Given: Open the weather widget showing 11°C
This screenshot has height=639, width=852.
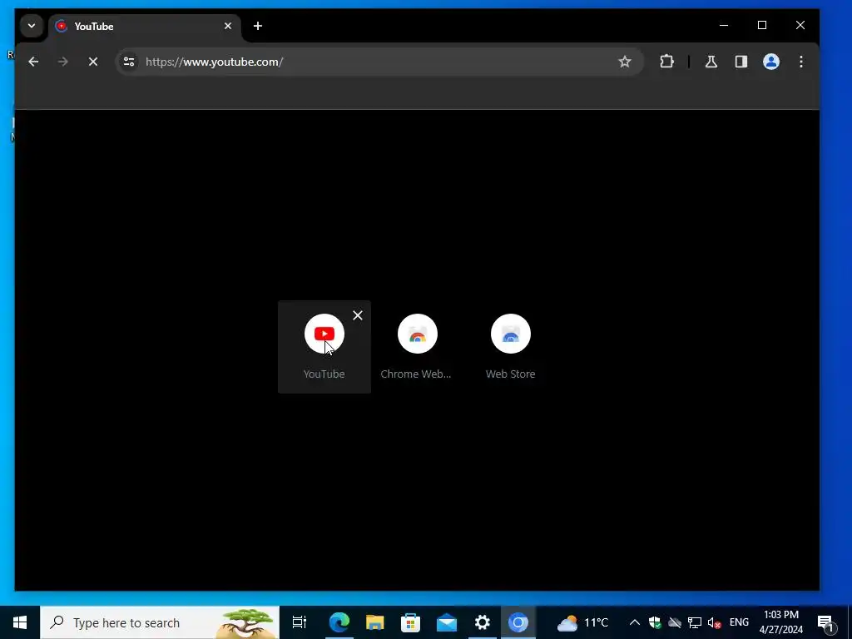Looking at the screenshot, I should (582, 622).
